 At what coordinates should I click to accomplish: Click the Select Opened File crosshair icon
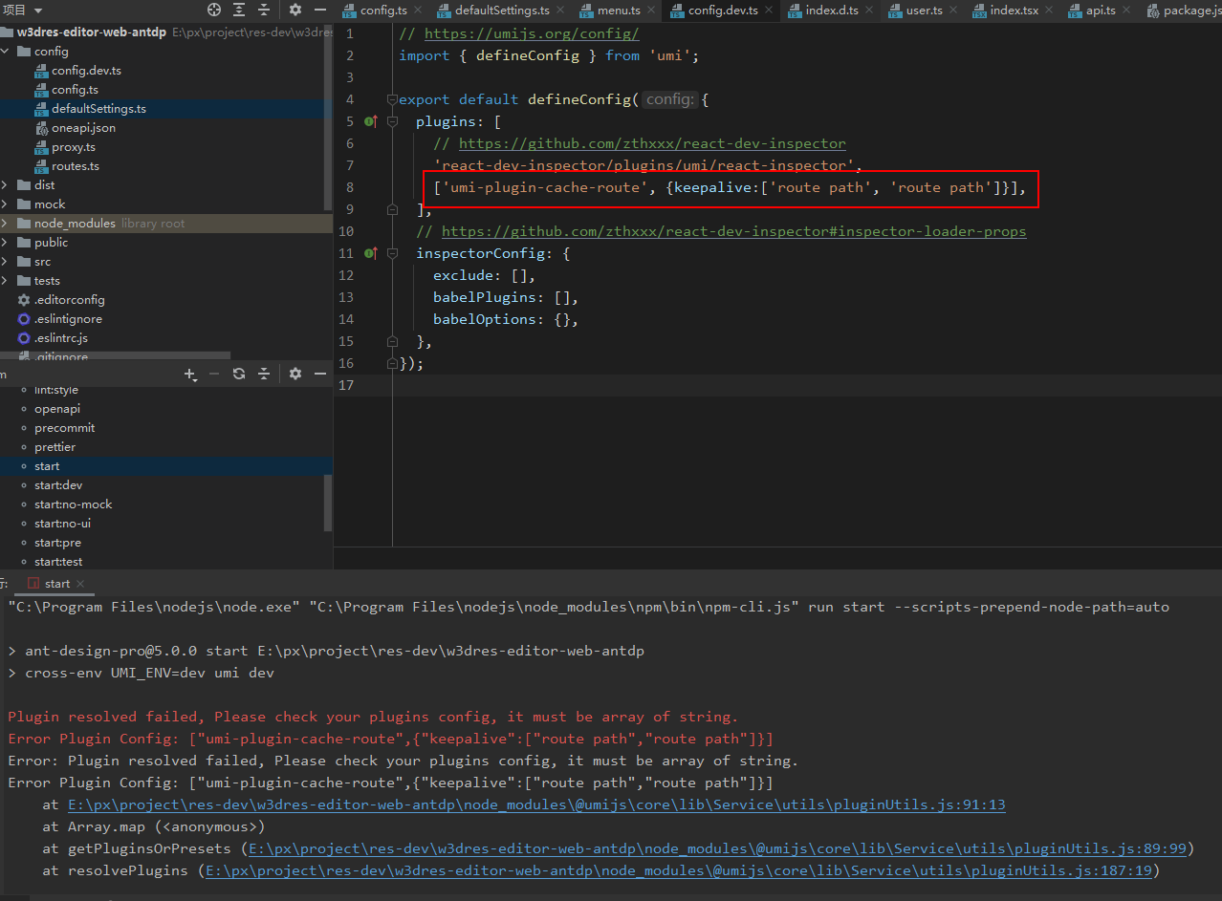click(214, 11)
